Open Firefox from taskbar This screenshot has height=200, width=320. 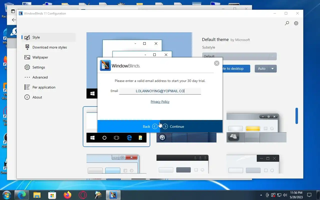click(67, 195)
